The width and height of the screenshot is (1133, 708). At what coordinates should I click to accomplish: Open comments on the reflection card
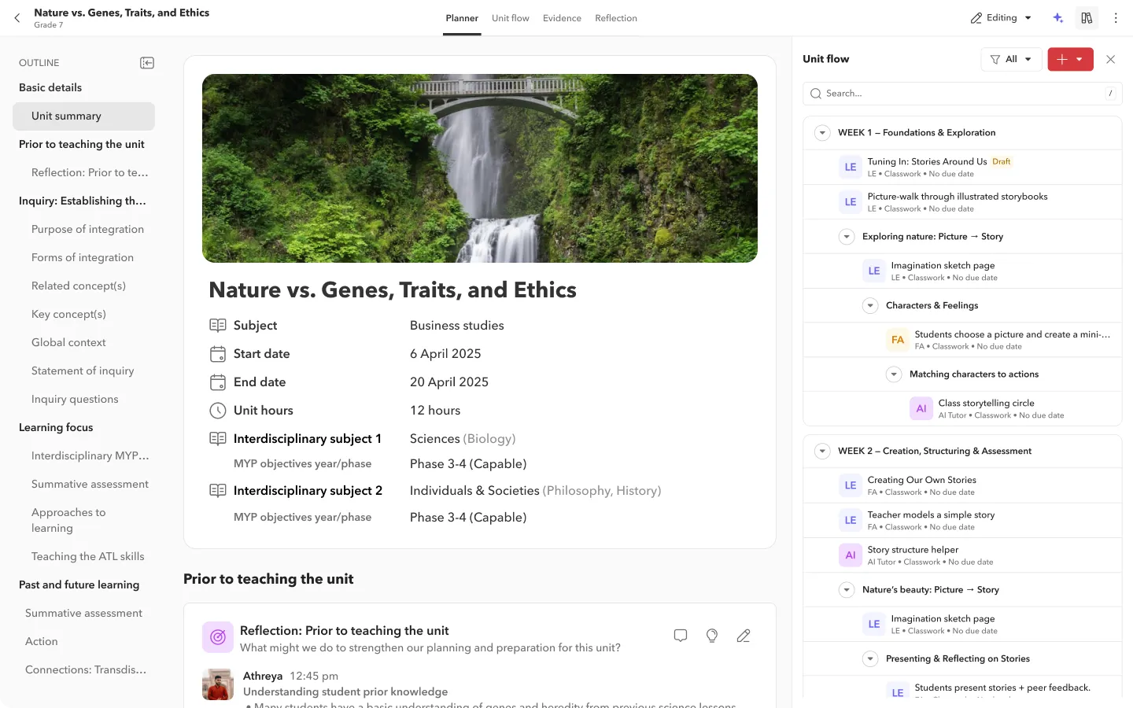click(681, 636)
